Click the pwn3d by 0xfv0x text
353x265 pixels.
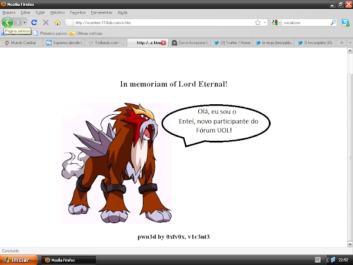(174, 237)
